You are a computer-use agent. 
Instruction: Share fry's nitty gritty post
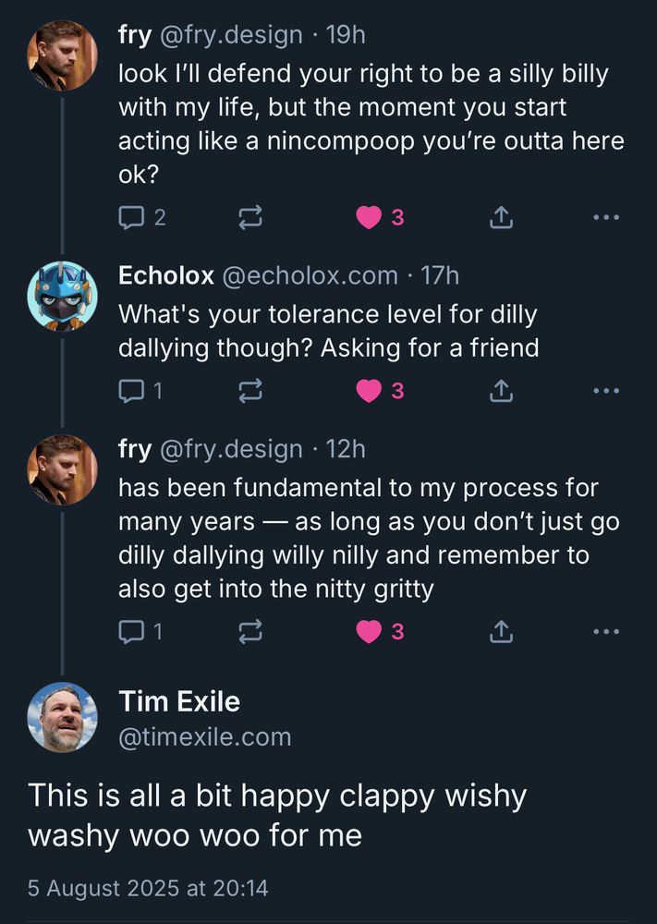pyautogui.click(x=499, y=632)
